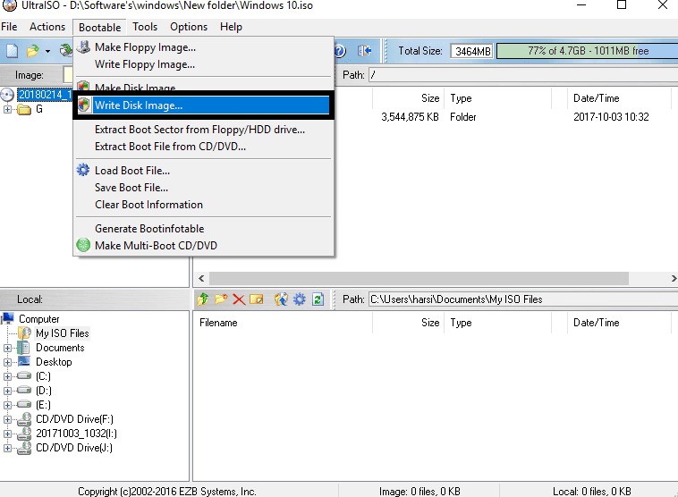Expand the (E:) drive node
Screen dimensions: 678x497
[7, 405]
